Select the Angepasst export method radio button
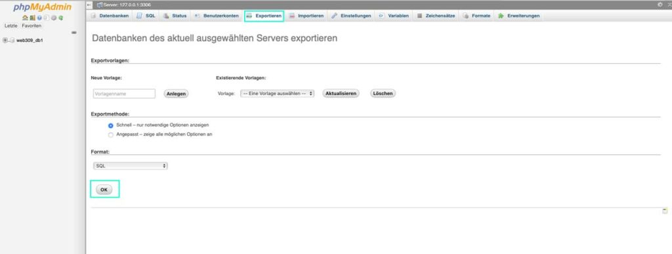 (x=110, y=135)
